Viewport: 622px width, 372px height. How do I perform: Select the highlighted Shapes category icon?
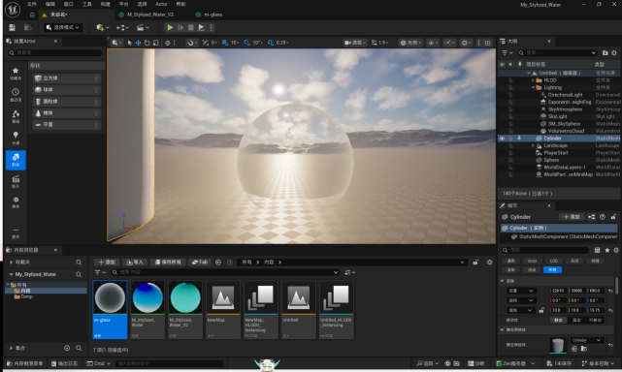coord(16,160)
